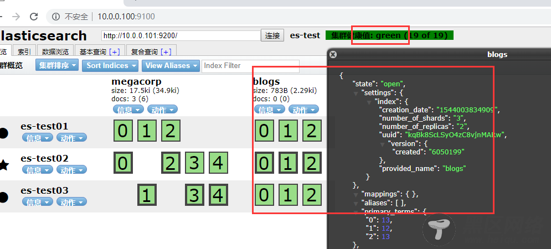
Task: Select blogs shard 1 on es-test01
Action: click(288, 131)
